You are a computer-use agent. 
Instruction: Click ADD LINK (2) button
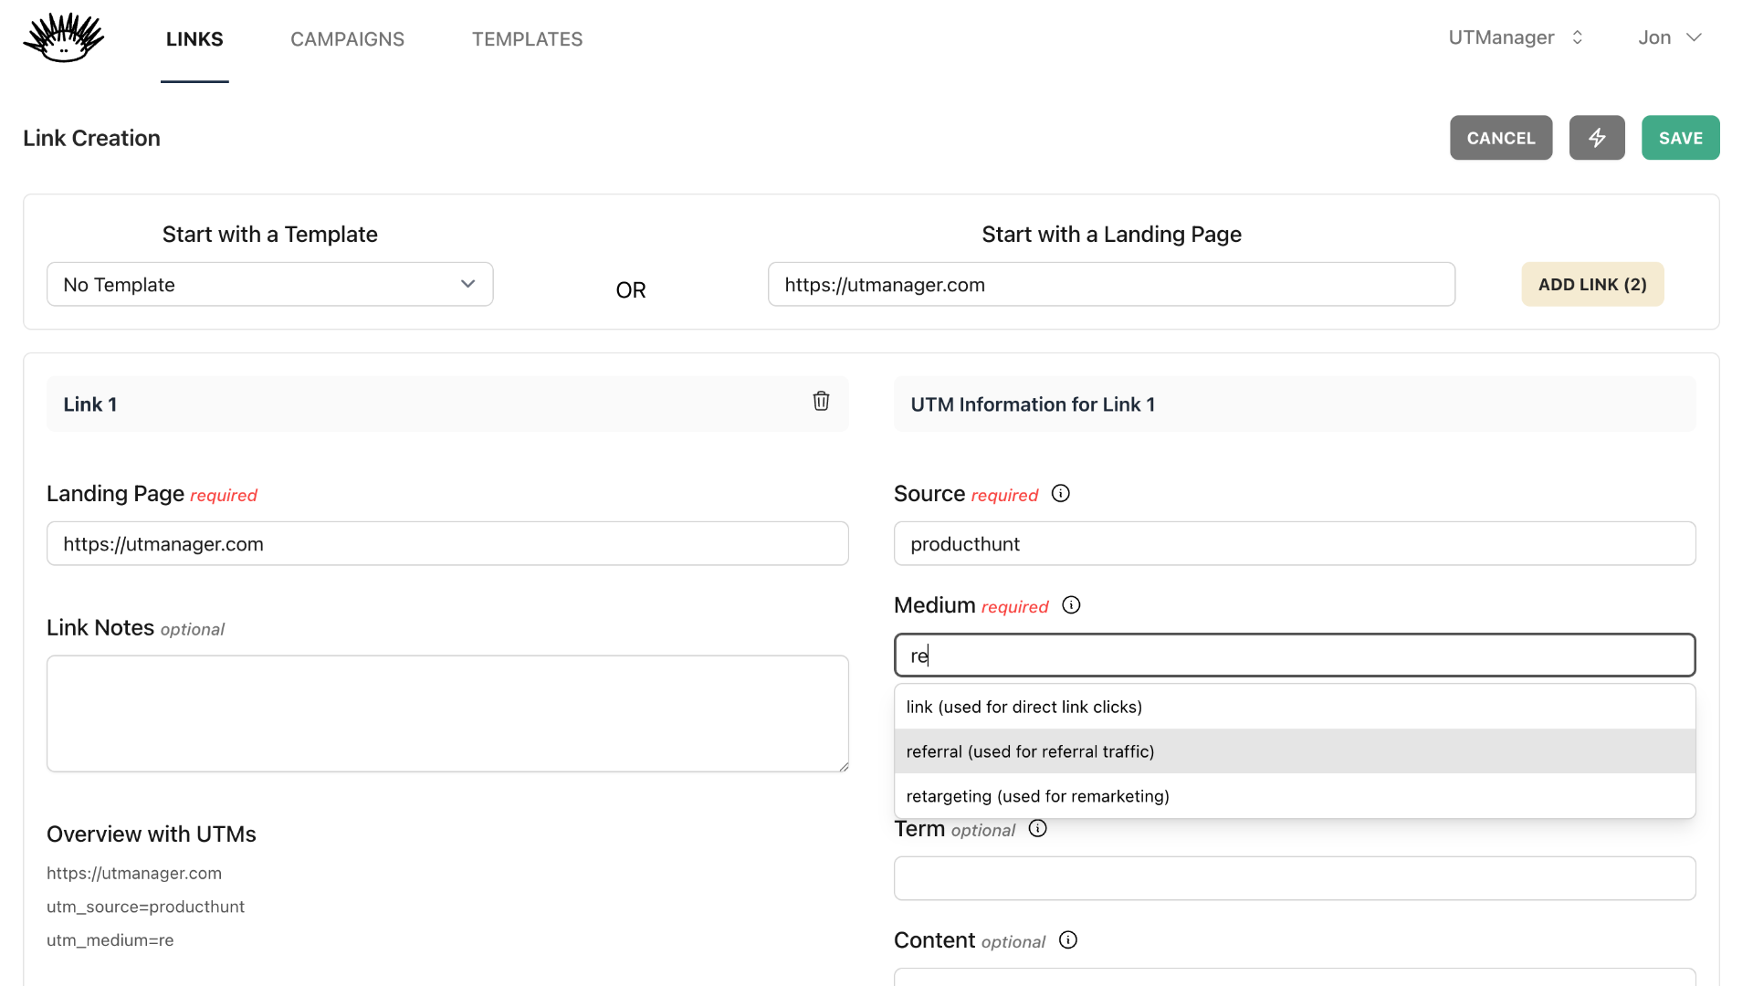1591,284
